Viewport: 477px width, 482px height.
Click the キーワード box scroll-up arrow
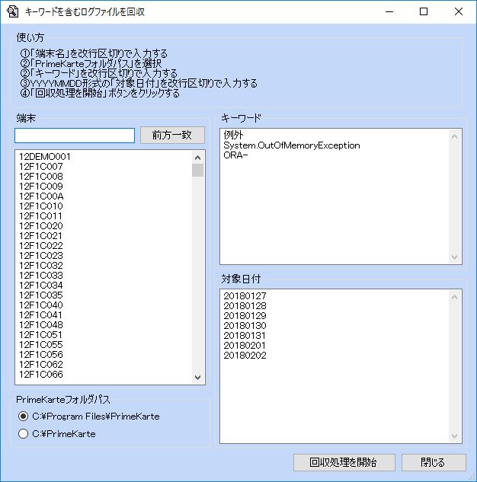pos(454,136)
